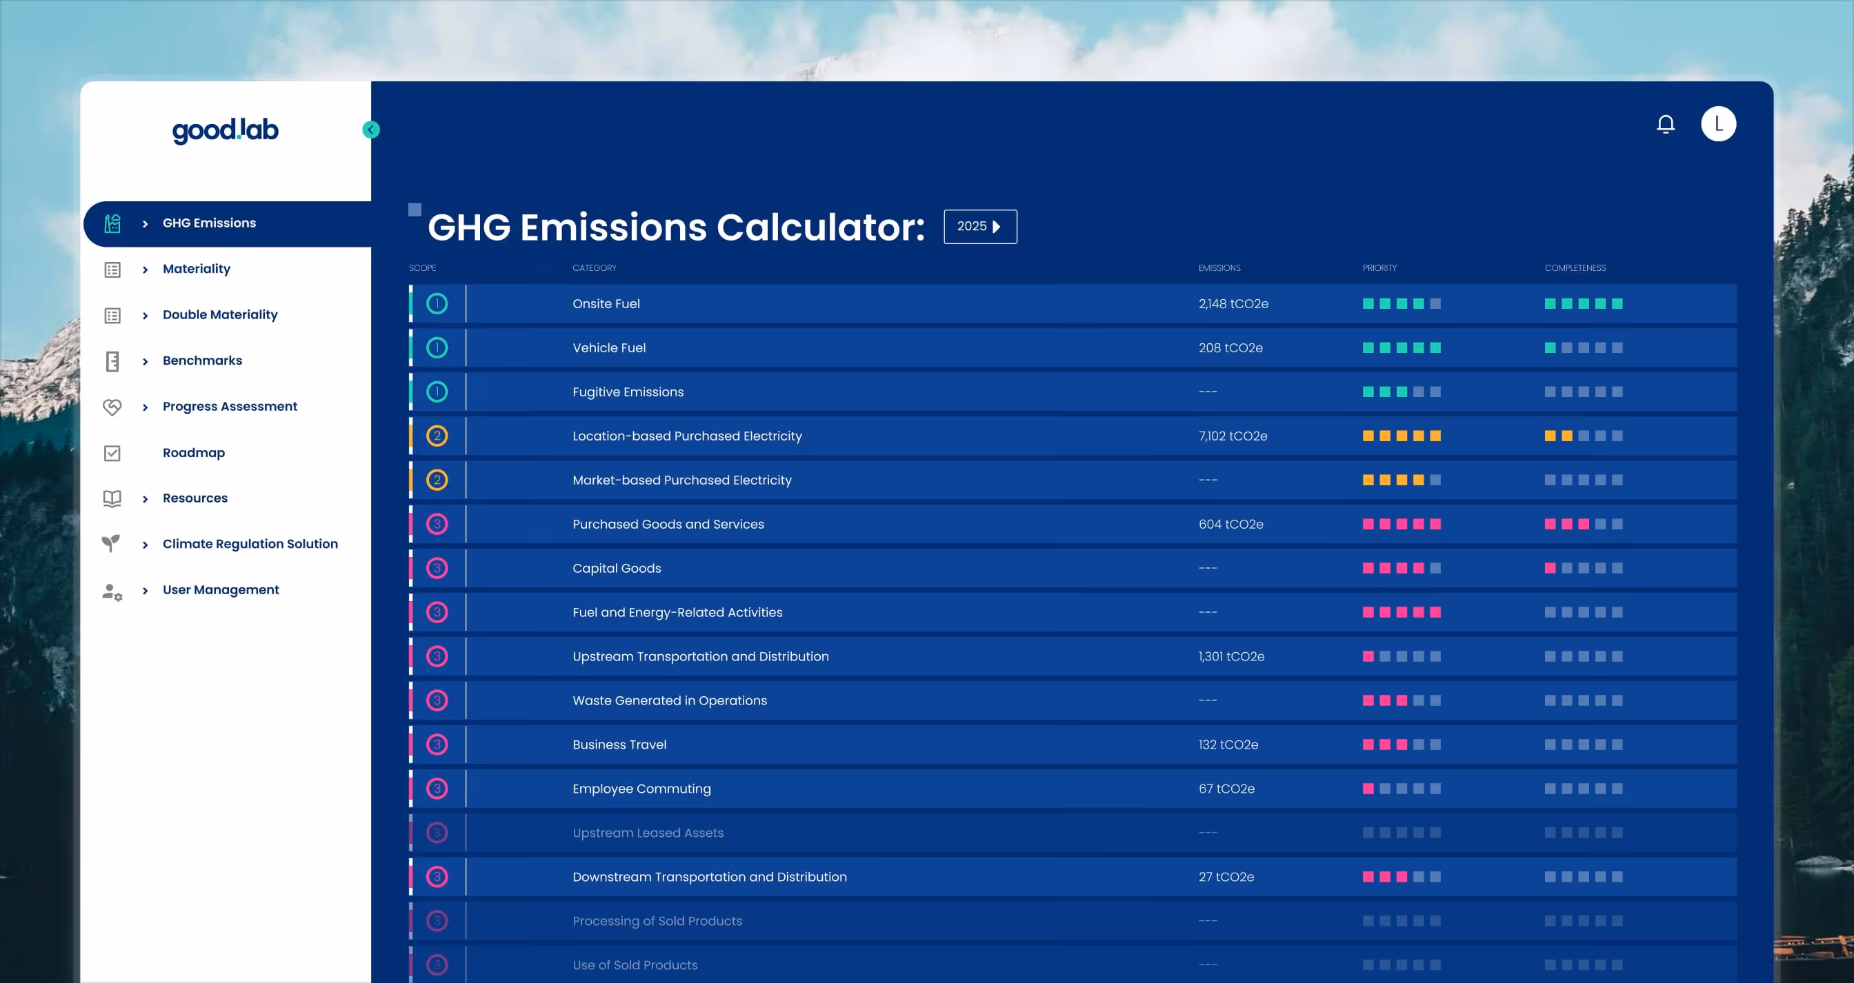1854x983 pixels.
Task: Click the GHG Emissions calculator sidebar icon
Action: coord(112,223)
